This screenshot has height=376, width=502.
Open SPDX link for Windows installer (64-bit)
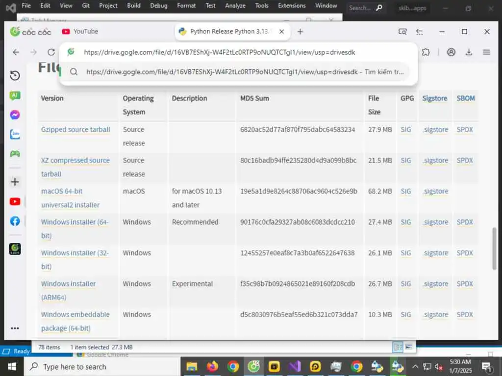tap(465, 222)
